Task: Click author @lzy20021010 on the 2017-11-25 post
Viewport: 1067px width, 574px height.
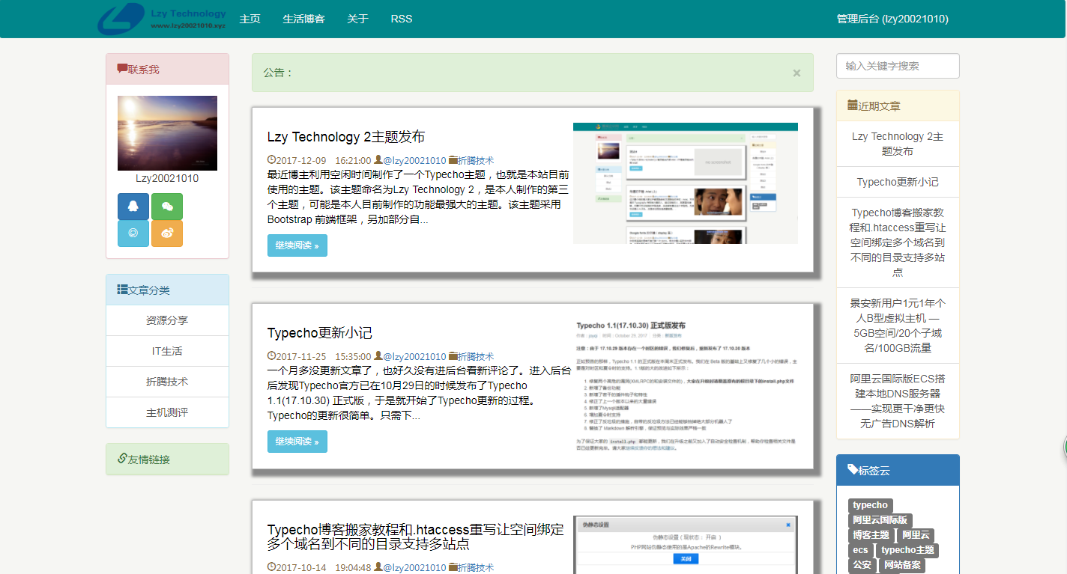Action: pos(414,356)
